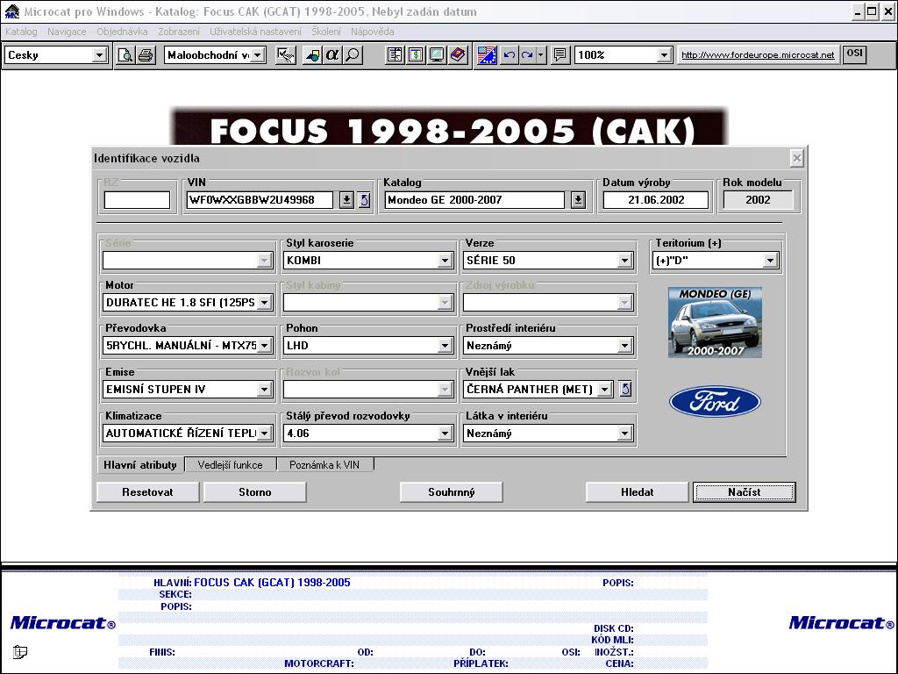Click the printer icon in toolbar

[146, 55]
